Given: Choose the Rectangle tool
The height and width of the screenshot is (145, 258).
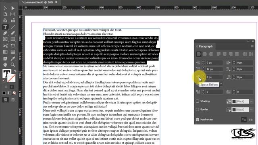Looking at the screenshot, I should (12, 39).
